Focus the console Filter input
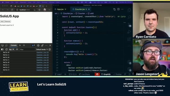The width and height of the screenshot is (170, 96). tap(27, 49)
